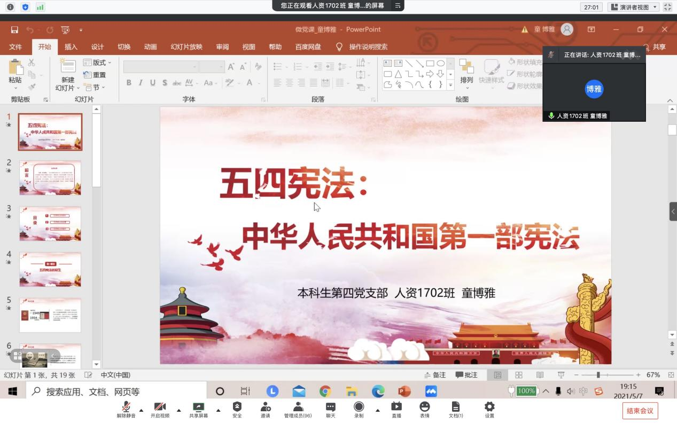
Task: Click the New Slide icon
Action: (68, 70)
